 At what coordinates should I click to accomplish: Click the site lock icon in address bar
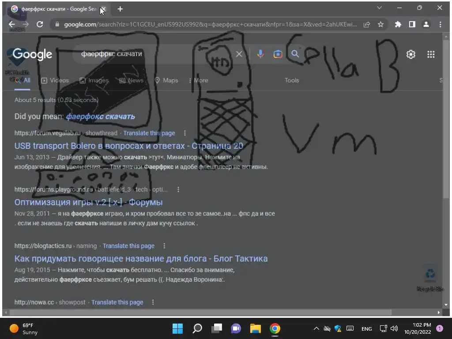tap(57, 25)
